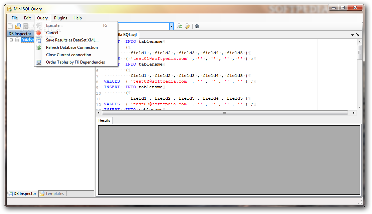The height and width of the screenshot is (214, 372).
Task: Click the editor vertical scrollbar thumb
Action: (x=359, y=52)
